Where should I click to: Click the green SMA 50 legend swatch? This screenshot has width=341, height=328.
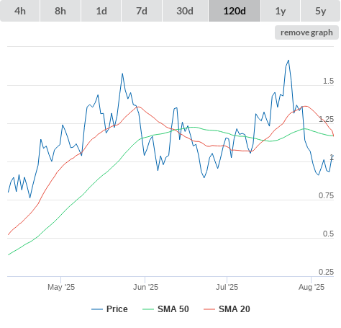tap(148, 309)
